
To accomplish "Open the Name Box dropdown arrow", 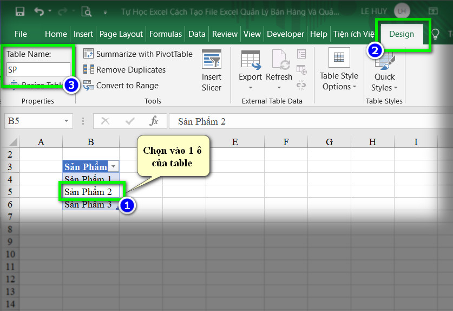I will pyautogui.click(x=66, y=121).
